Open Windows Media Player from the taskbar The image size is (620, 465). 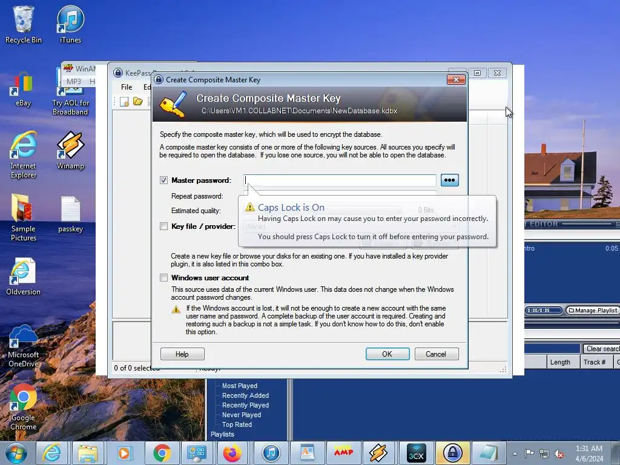click(124, 453)
